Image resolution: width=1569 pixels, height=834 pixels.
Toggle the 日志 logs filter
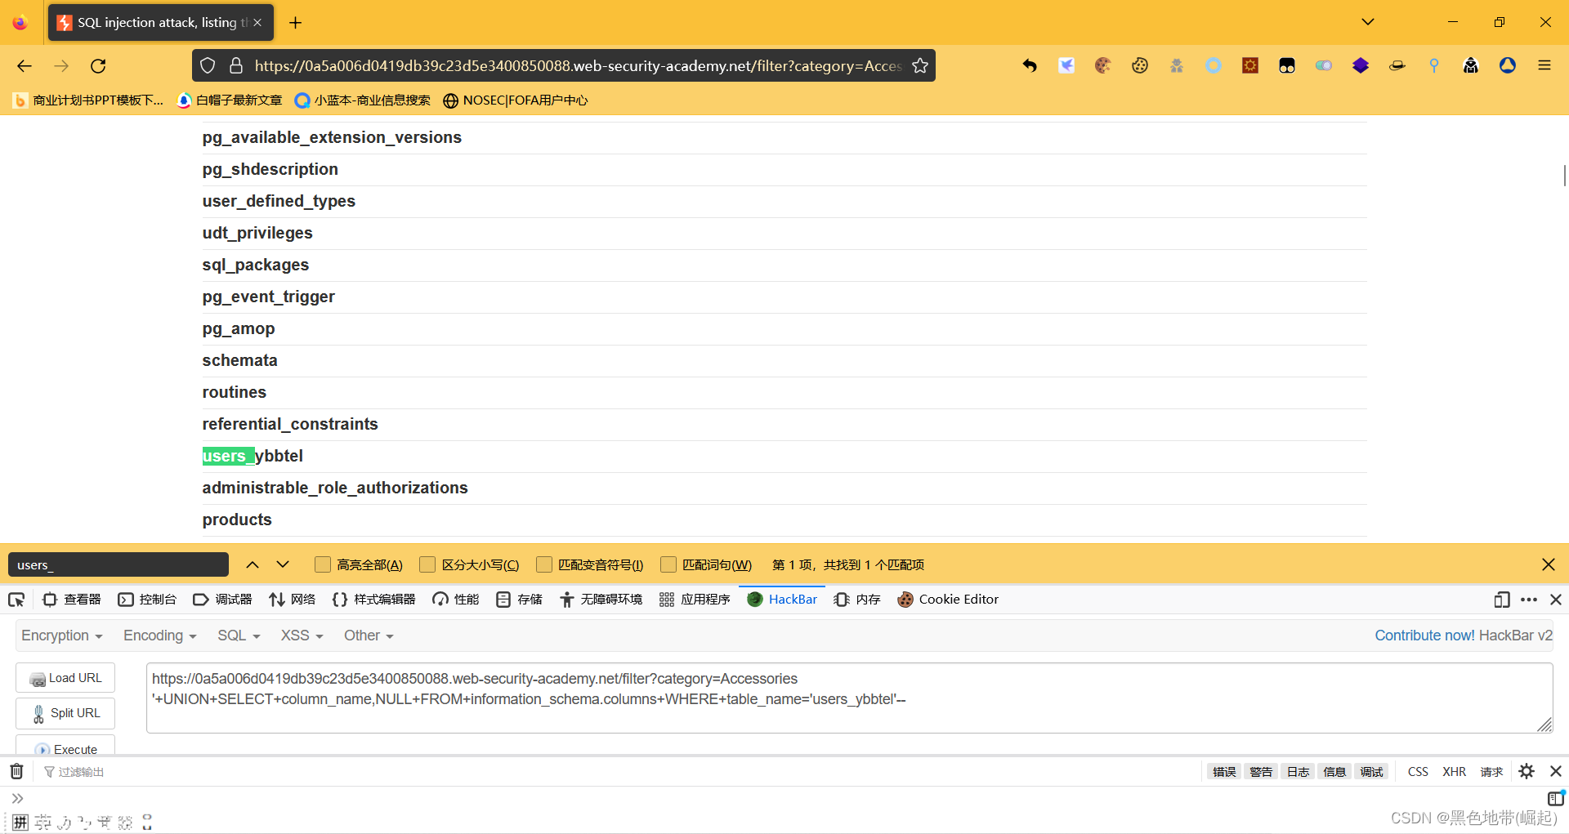pos(1298,772)
